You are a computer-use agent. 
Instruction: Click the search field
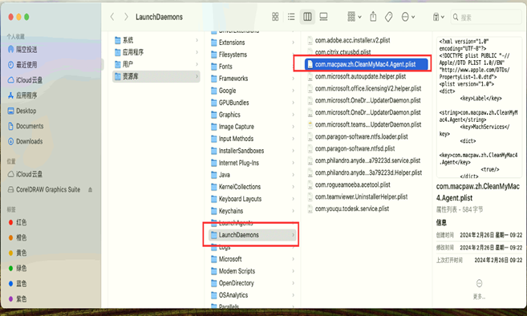tap(486, 17)
